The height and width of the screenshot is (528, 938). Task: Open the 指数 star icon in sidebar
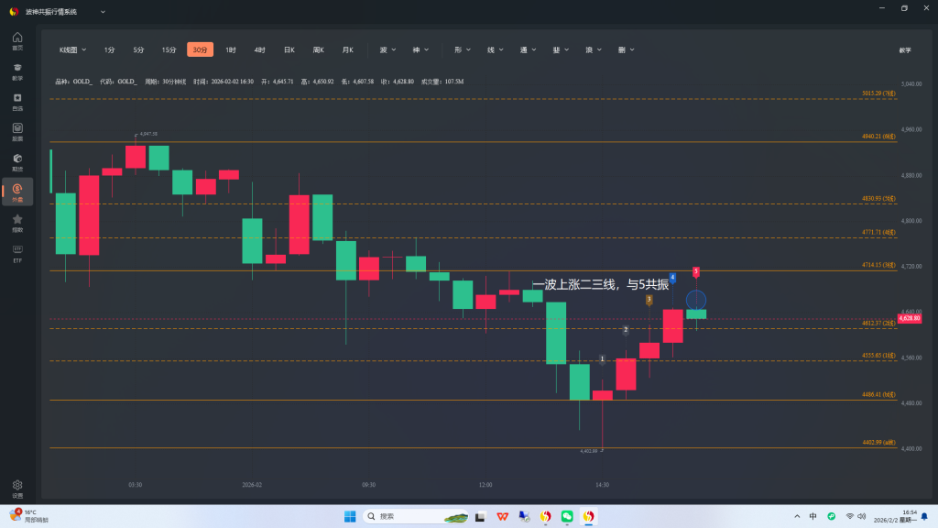17,222
